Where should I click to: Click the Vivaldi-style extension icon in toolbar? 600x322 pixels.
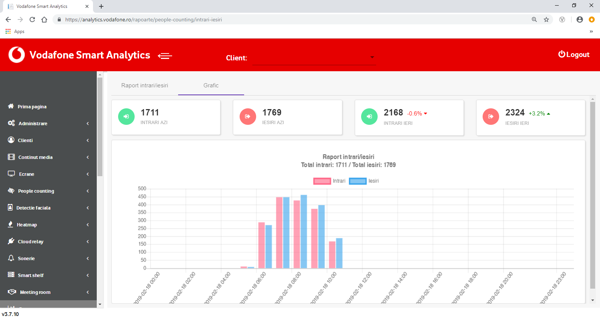[562, 19]
